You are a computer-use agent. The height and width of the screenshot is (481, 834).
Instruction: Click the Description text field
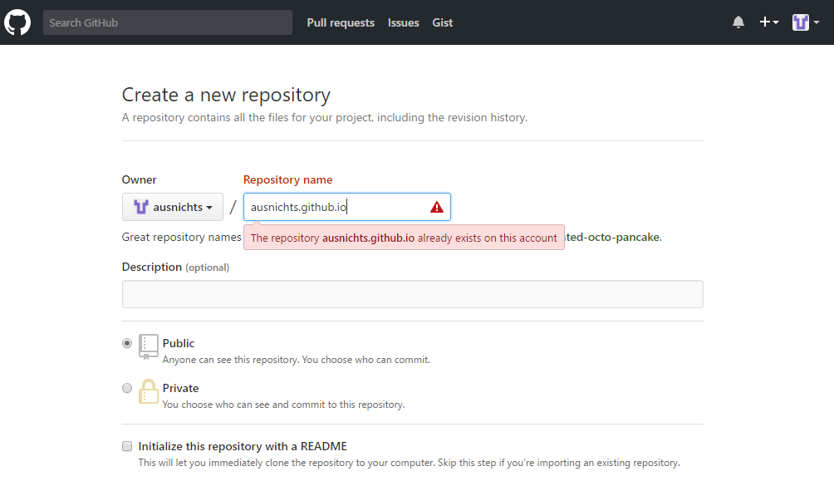pyautogui.click(x=412, y=294)
